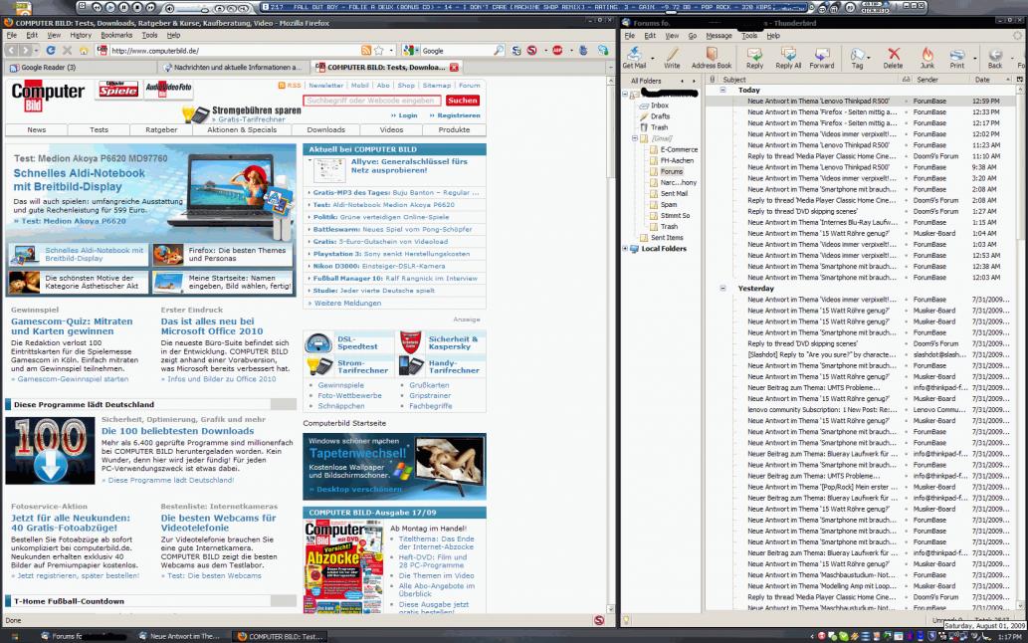Toggle the read-status column header in Thunderbird
This screenshot has height=643, width=1028.
(906, 80)
